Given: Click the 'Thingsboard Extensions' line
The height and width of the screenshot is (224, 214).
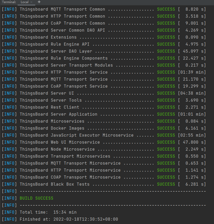Looking at the screenshot, I should (104, 37).
